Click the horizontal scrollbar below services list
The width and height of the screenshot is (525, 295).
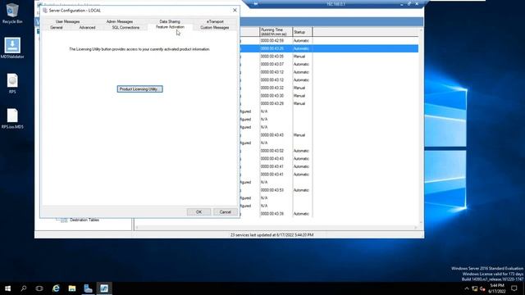point(276,228)
